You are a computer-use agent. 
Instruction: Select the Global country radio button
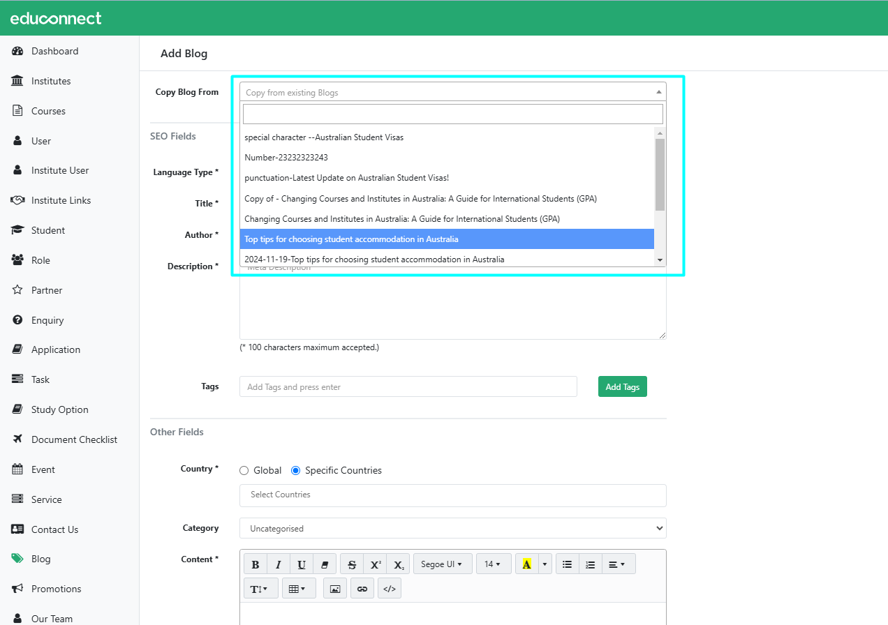point(244,471)
